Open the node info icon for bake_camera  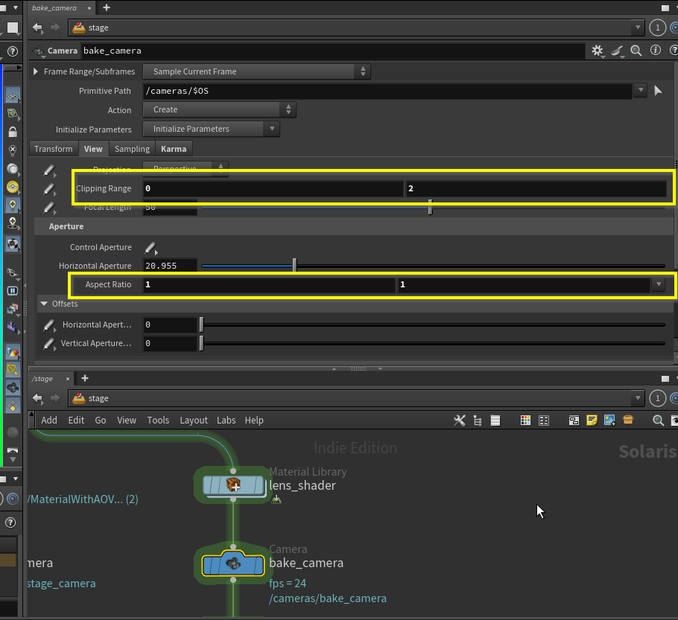point(656,51)
